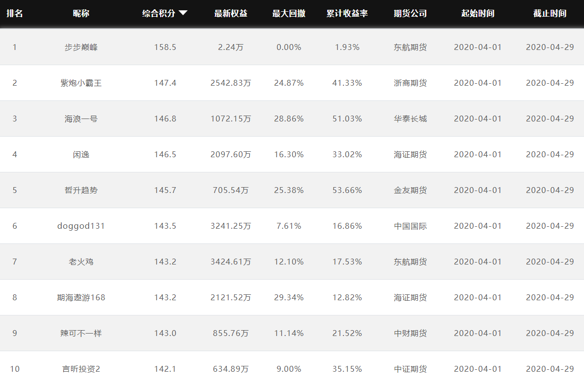Click the 期货公司 column header
This screenshot has width=584, height=384.
[411, 13]
